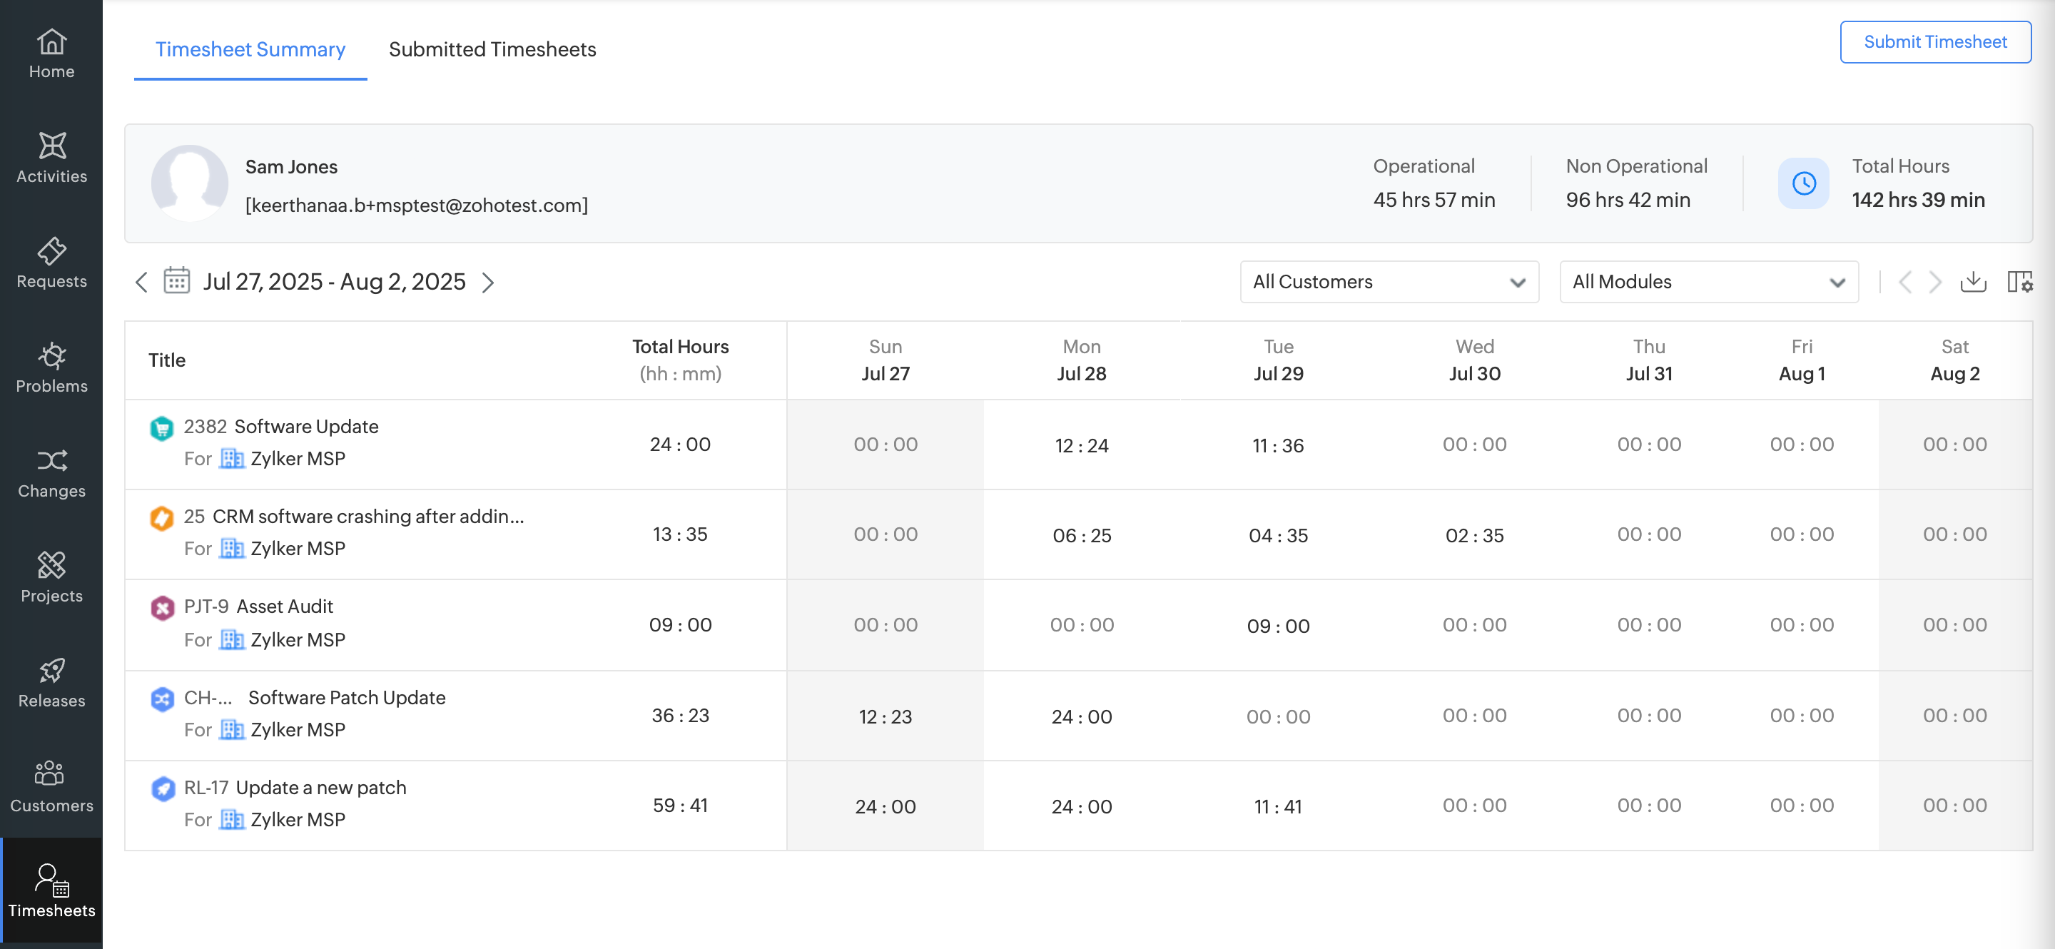Screen dimensions: 2055x949
Task: Expand the All Customers dropdown
Action: click(x=1389, y=282)
